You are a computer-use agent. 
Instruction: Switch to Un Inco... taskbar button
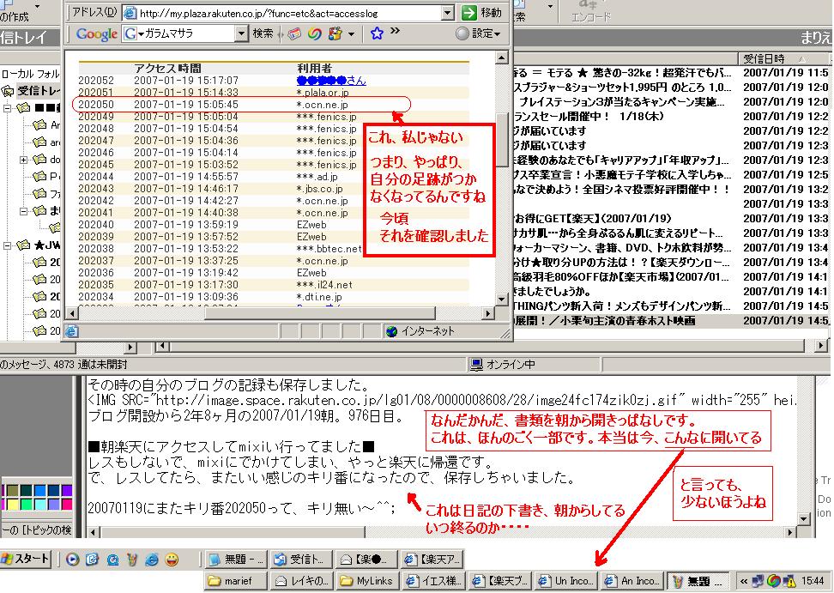pyautogui.click(x=565, y=581)
